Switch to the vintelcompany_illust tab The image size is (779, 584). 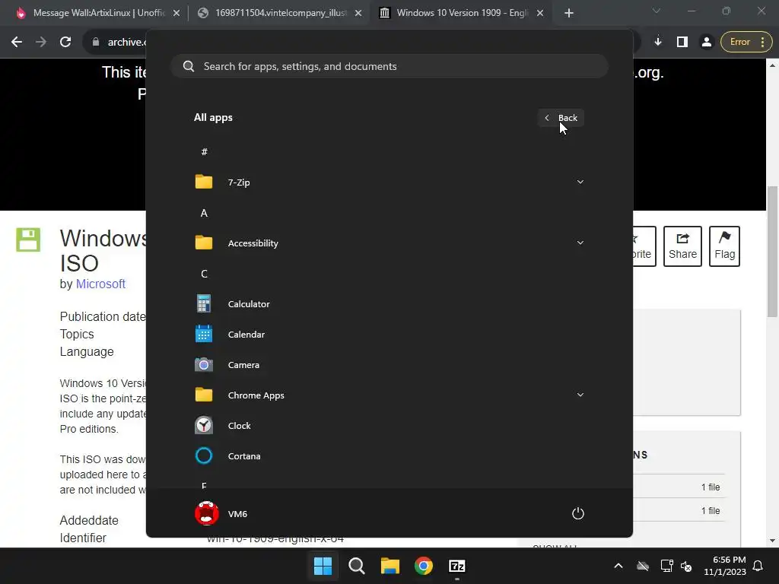tap(280, 13)
